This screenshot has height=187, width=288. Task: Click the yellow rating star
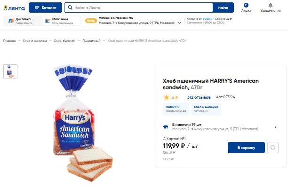[x=167, y=97]
